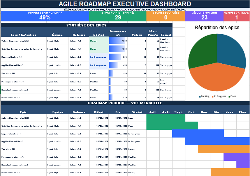
Task: Select the Story Points Terminés 29 card
Action: pyautogui.click(x=118, y=16)
